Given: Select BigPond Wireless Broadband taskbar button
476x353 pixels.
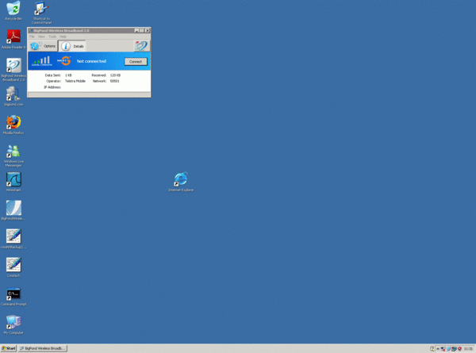Looking at the screenshot, I should [43, 348].
